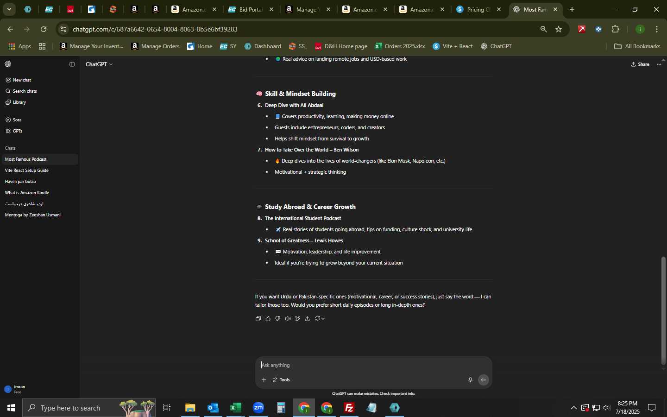Viewport: 667px width, 417px height.
Task: Click the page vertical scrollbar
Action: coord(663,310)
